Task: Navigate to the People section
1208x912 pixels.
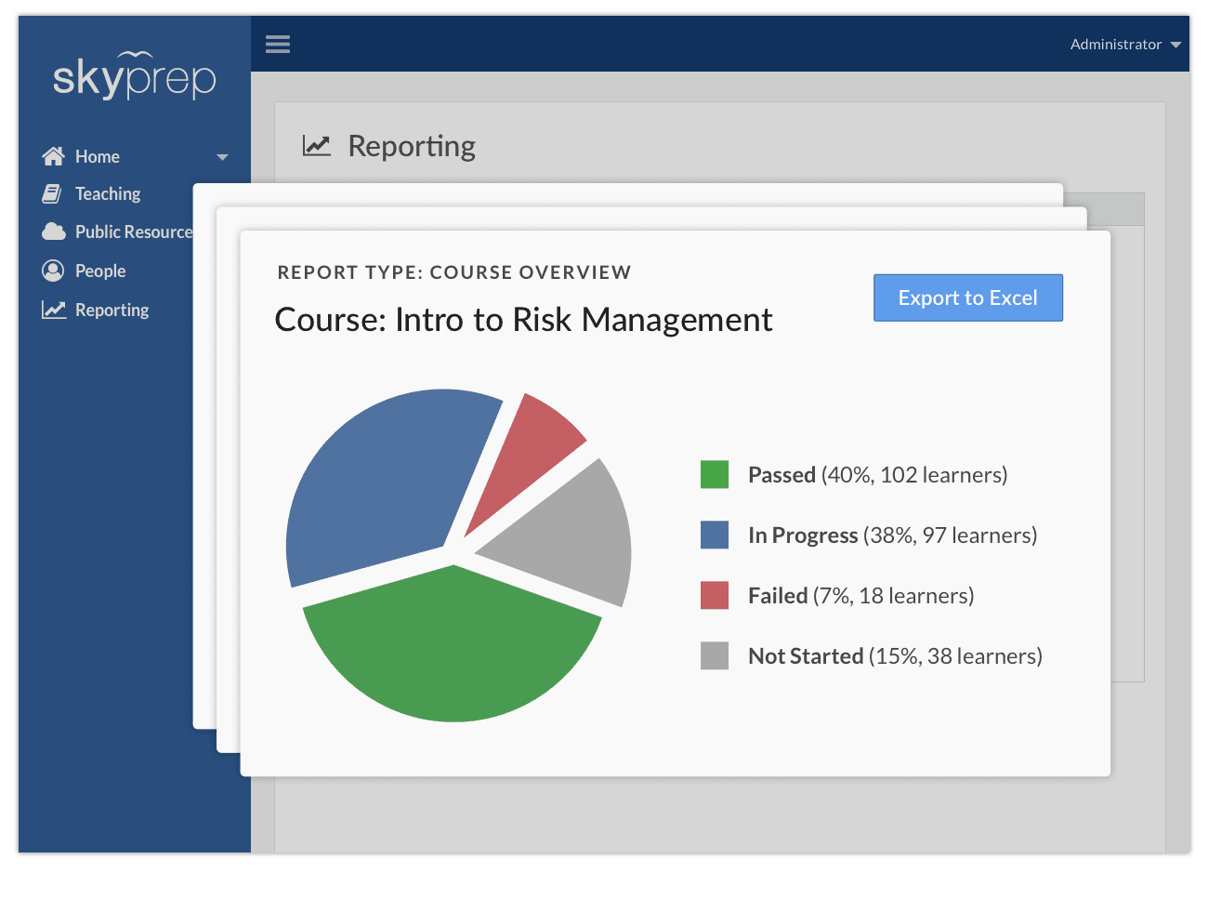Action: click(x=99, y=270)
